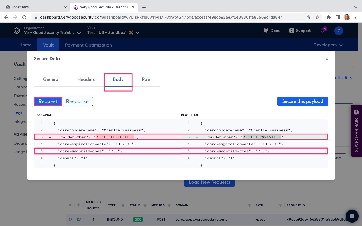Sort by the first table column

pyautogui.click(x=70, y=205)
